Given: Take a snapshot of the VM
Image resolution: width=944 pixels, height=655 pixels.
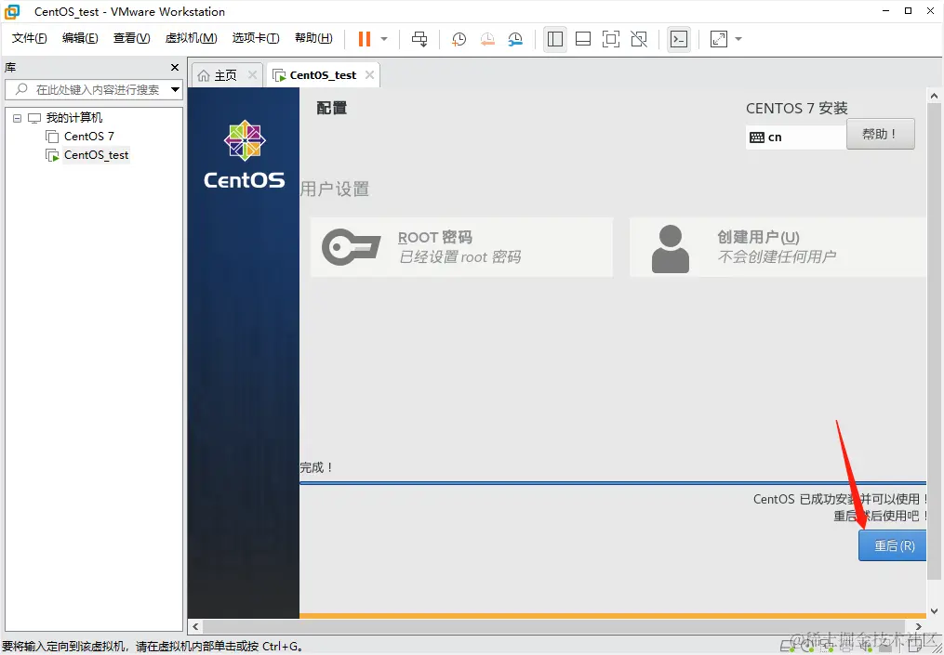Looking at the screenshot, I should 459,39.
